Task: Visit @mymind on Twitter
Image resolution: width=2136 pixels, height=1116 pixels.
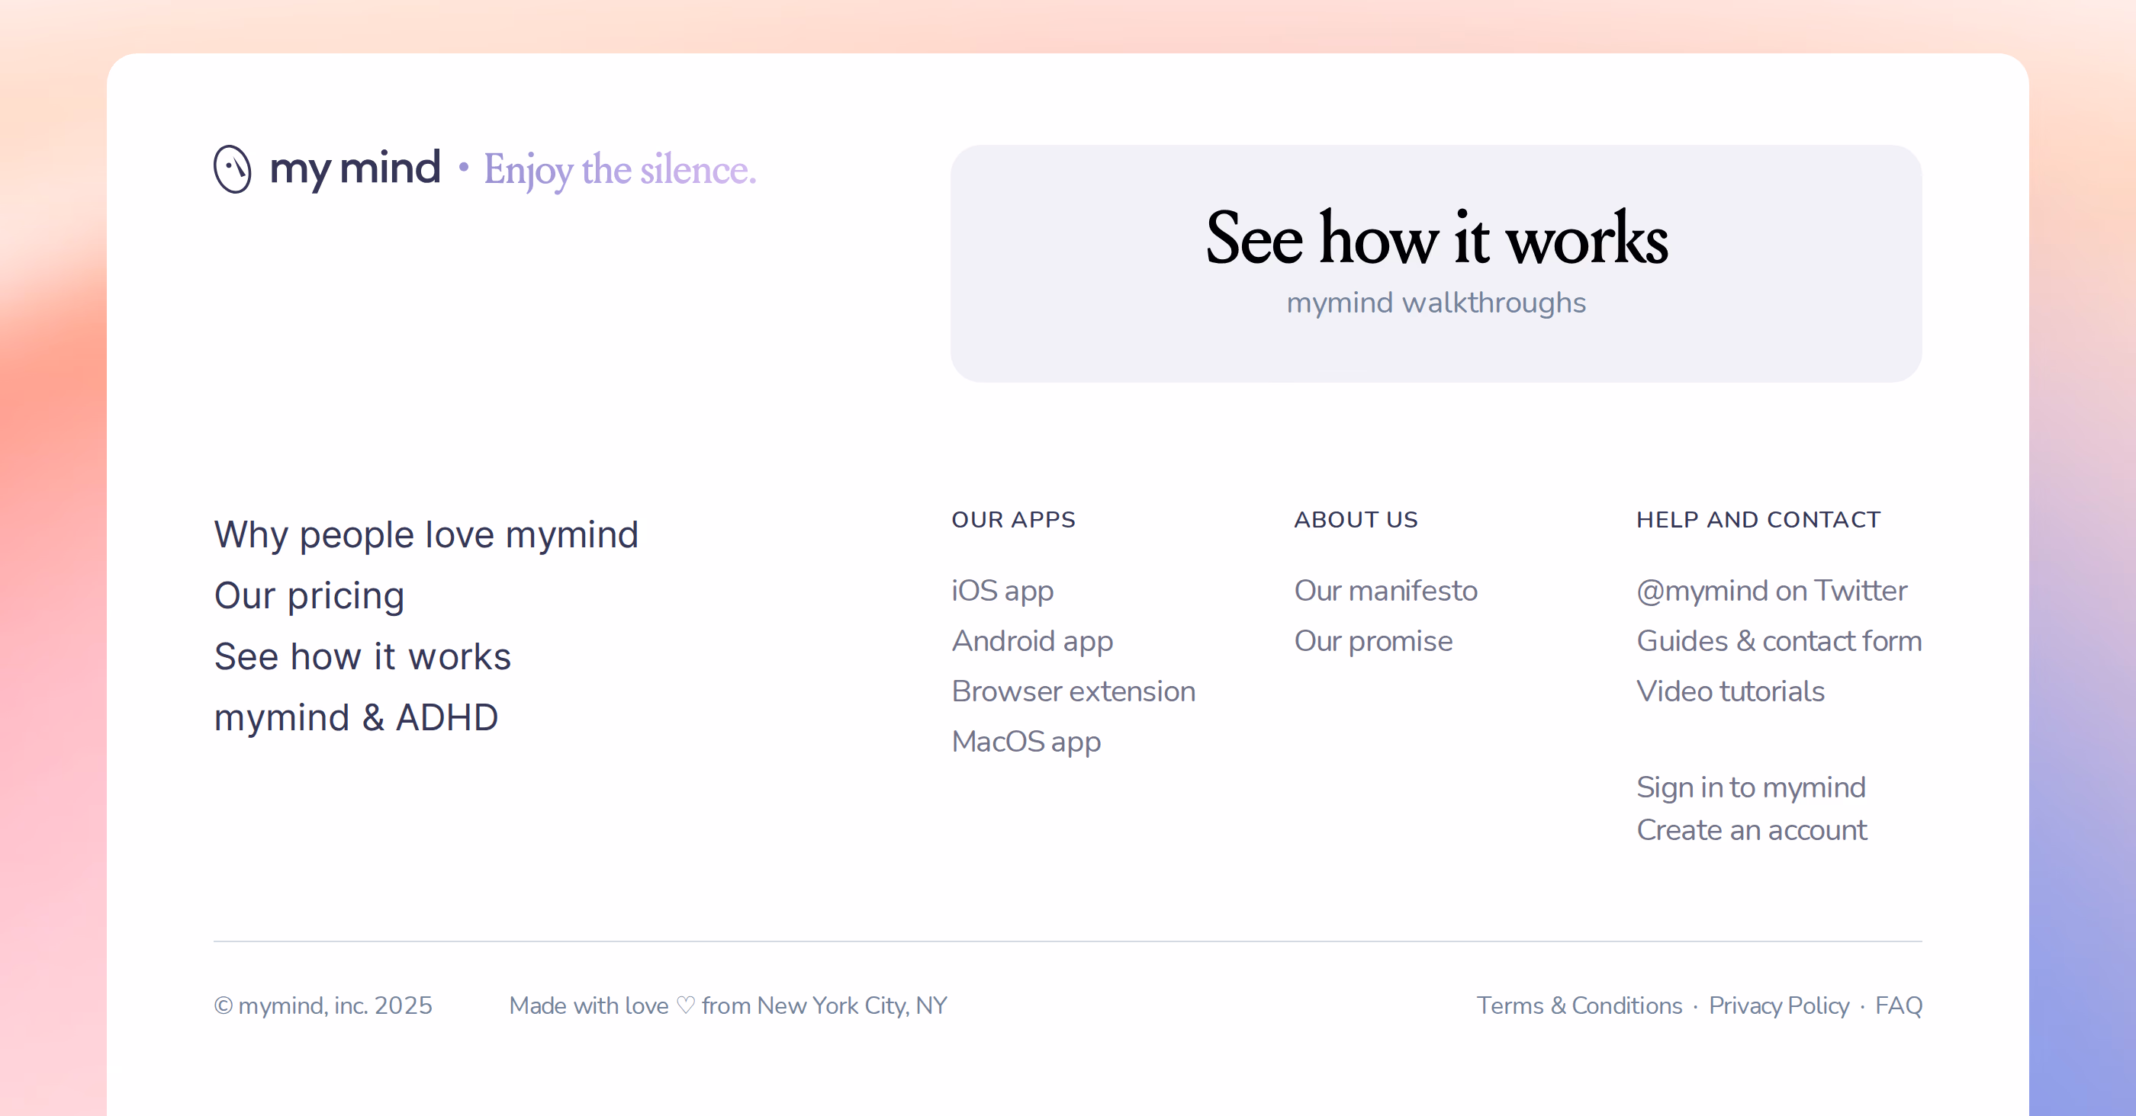Action: point(1772,591)
